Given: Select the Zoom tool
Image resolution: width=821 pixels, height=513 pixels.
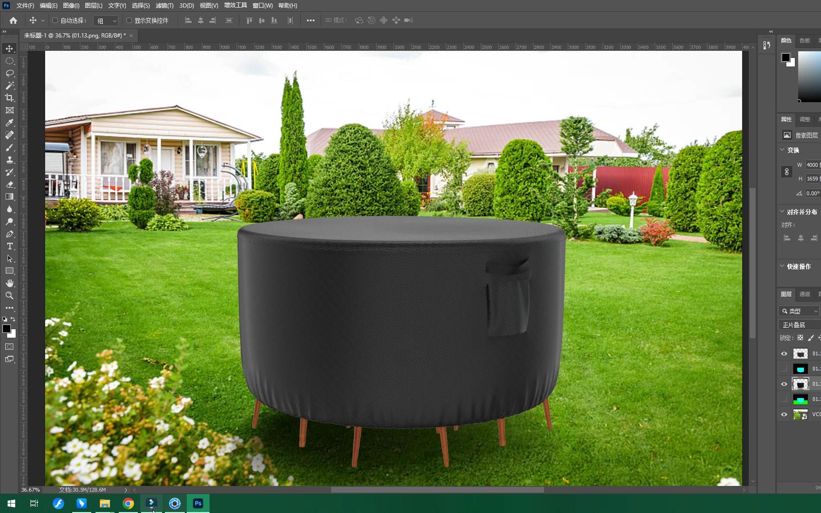Looking at the screenshot, I should [10, 295].
